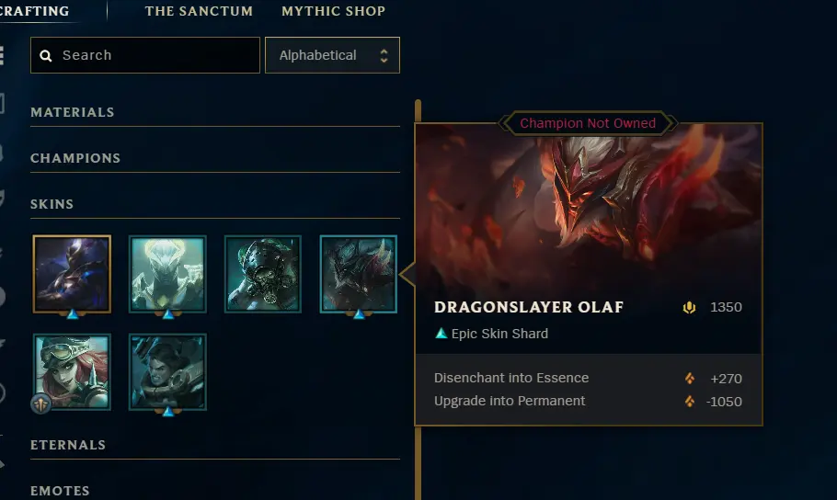Open the Alphabetical sort dropdown
Image resolution: width=837 pixels, height=500 pixels.
tap(332, 55)
